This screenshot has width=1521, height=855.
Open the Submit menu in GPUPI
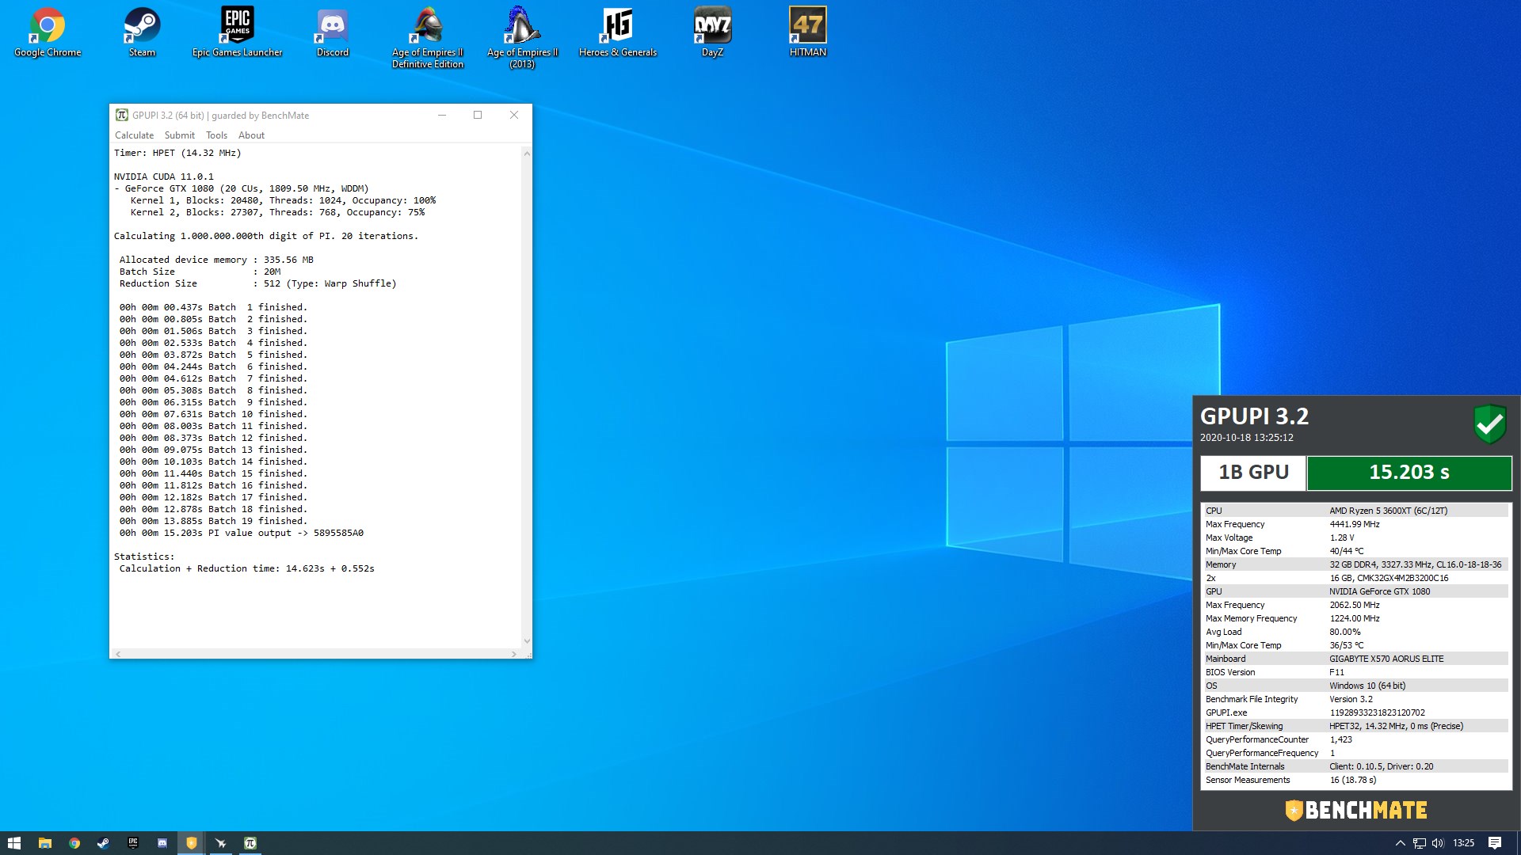click(179, 135)
